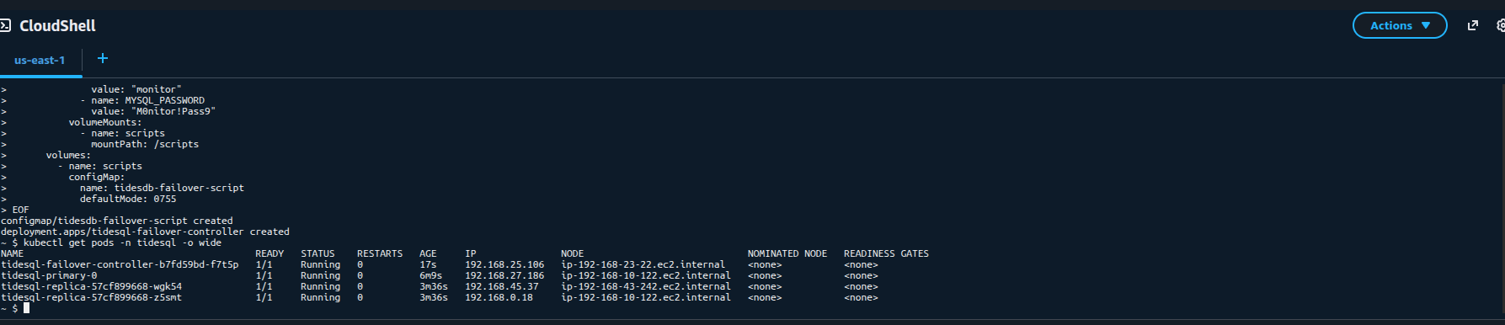Screen dimensions: 1505x325
Task: Open CloudShell in a new browser tab
Action: point(1473,25)
